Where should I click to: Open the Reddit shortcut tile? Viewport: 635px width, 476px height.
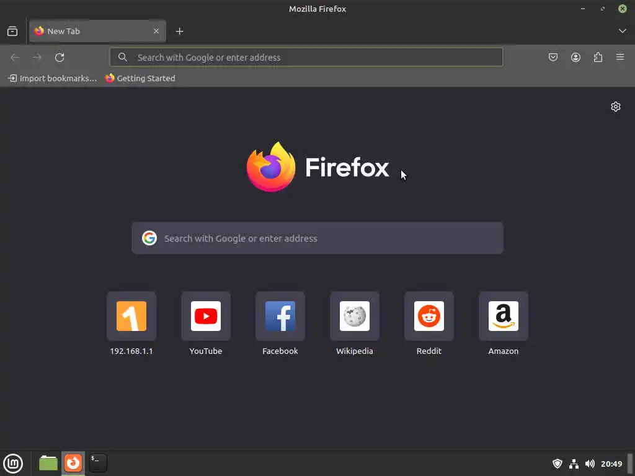(429, 316)
